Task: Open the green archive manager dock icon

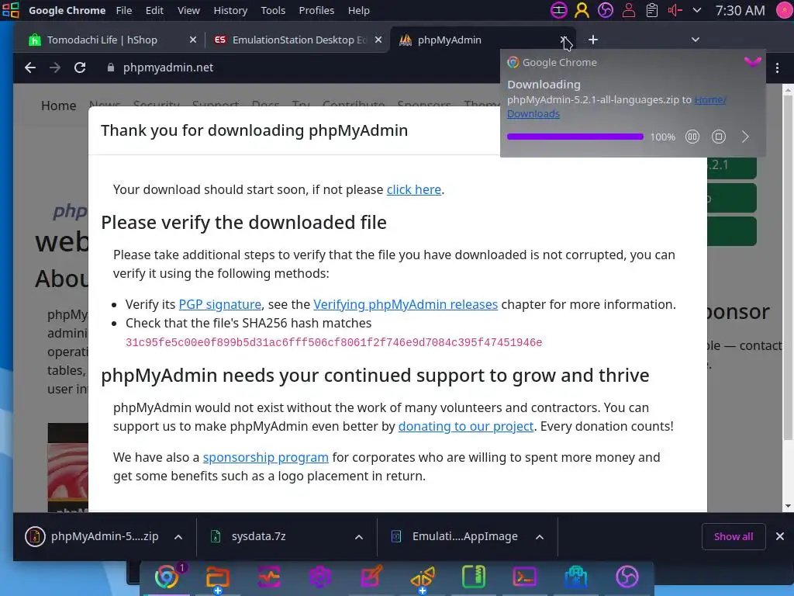Action: (x=474, y=577)
